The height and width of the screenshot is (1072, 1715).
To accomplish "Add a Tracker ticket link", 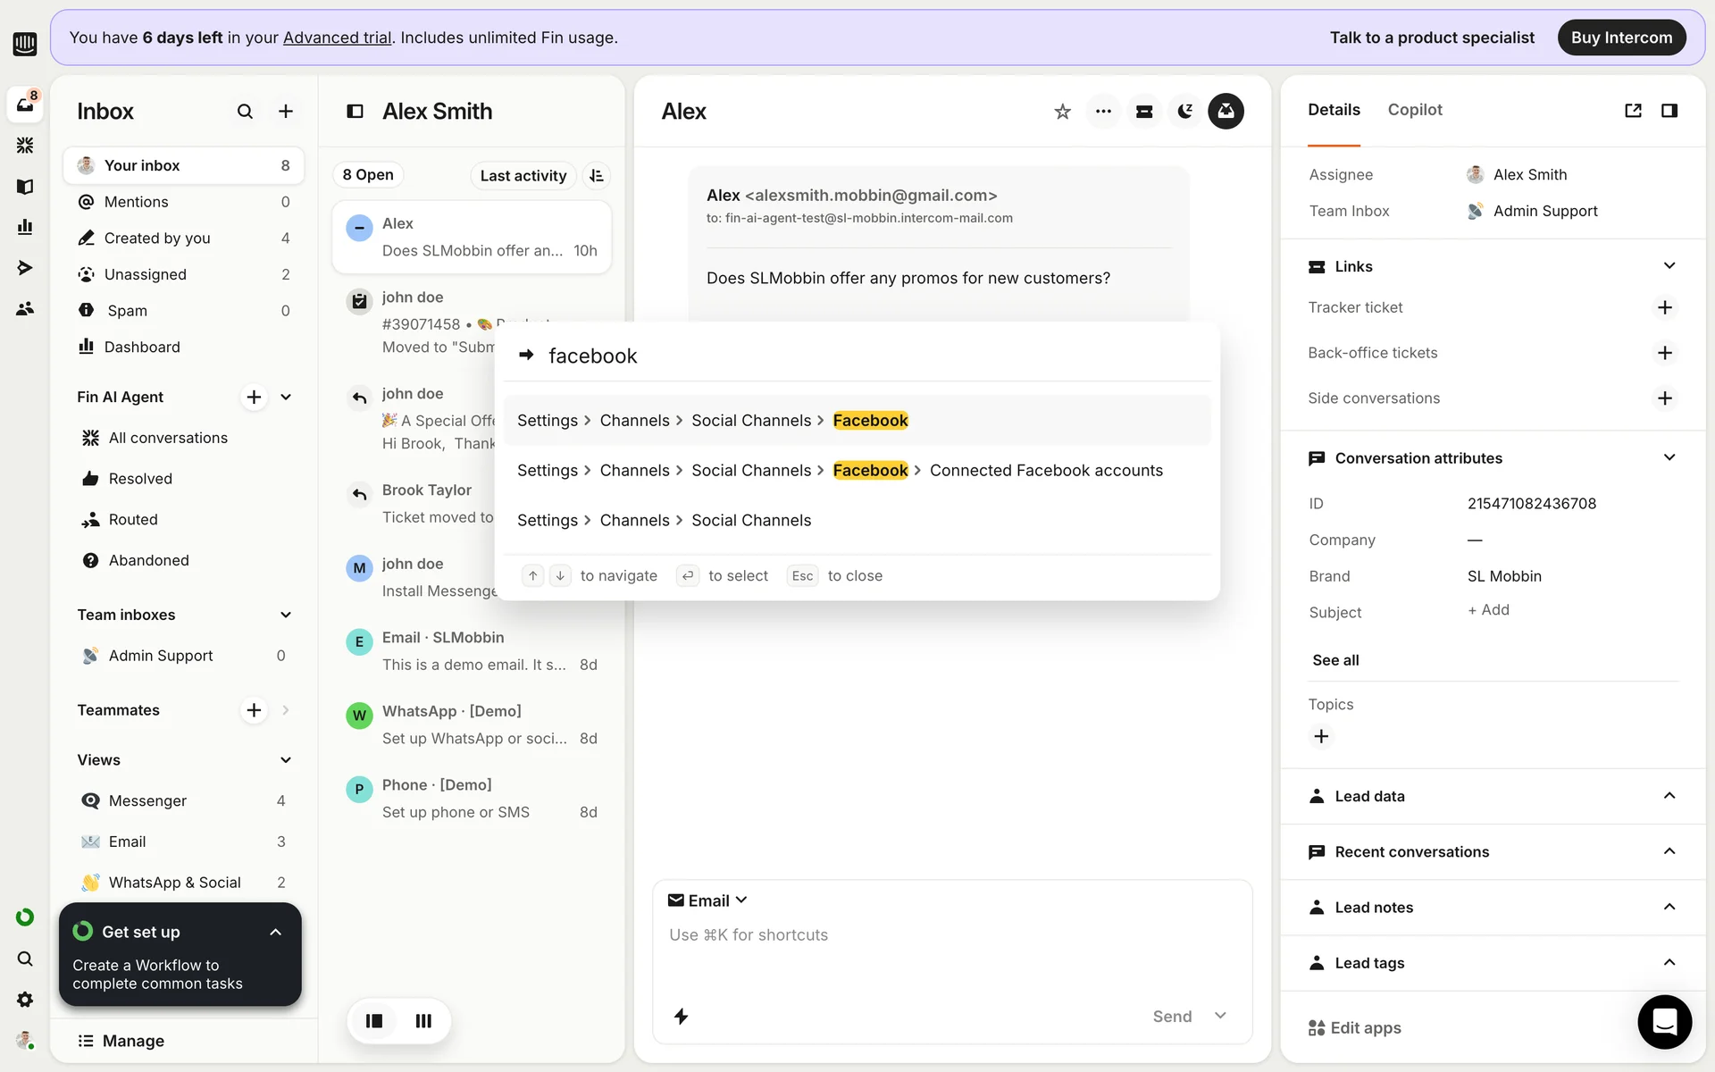I will pos(1664,307).
